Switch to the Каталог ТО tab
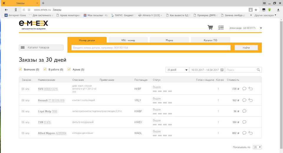Image resolution: width=283 pixels, height=153 pixels. [210, 40]
